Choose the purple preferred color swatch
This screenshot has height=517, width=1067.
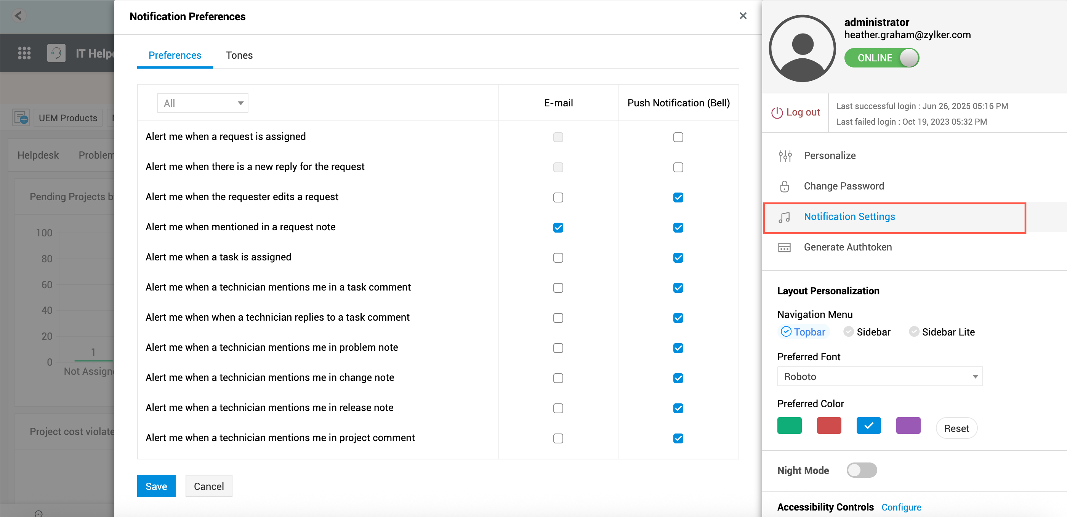tap(908, 426)
